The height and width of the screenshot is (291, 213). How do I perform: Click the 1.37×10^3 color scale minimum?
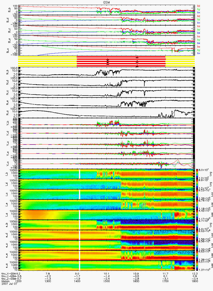click(204, 269)
